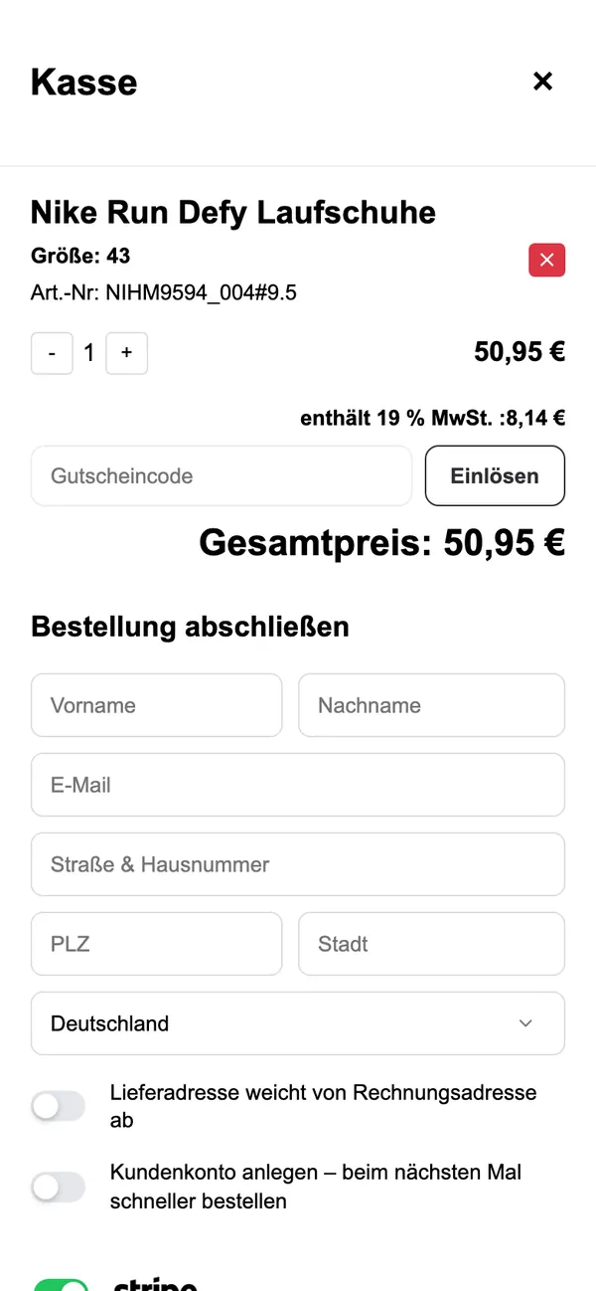This screenshot has width=596, height=1291.
Task: Decrease quantity with the minus button
Action: click(52, 353)
